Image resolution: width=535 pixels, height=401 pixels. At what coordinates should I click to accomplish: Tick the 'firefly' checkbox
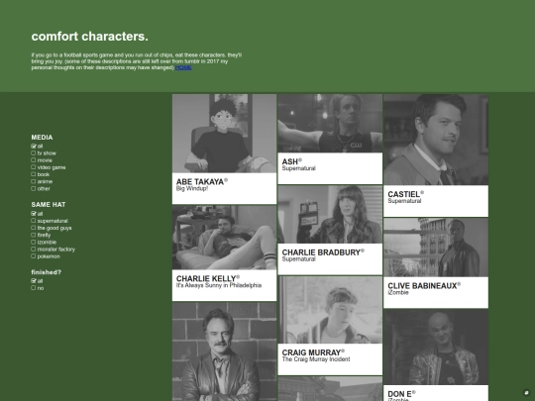point(34,235)
